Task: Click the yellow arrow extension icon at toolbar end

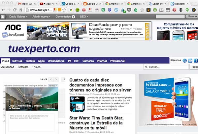Action: click(194, 10)
